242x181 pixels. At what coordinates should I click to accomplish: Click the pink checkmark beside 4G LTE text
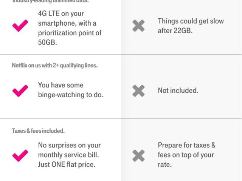[x=20, y=26]
